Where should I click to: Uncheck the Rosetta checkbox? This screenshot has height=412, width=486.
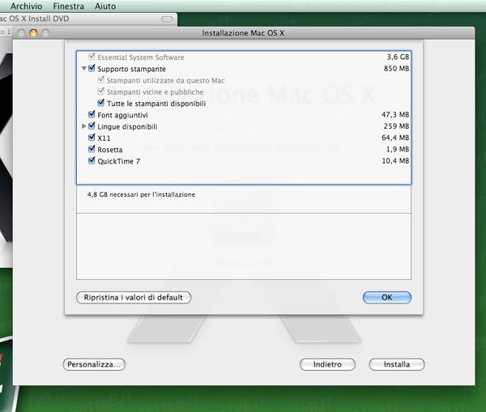click(92, 149)
